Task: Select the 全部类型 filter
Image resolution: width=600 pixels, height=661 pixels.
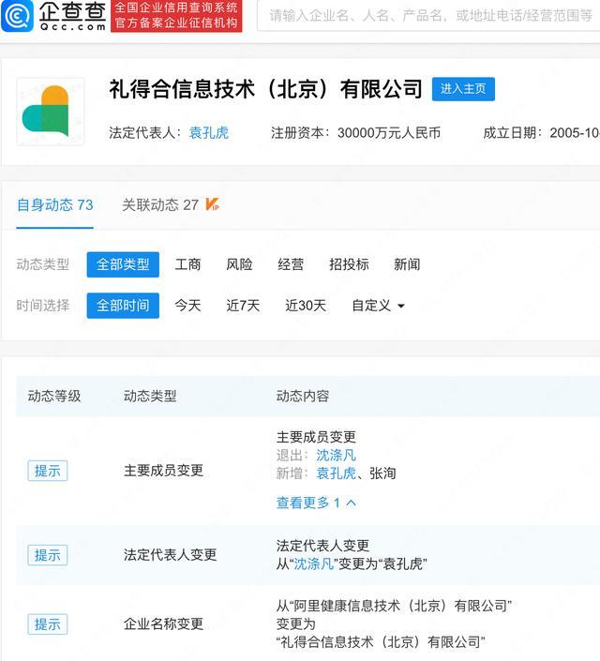Action: click(123, 264)
